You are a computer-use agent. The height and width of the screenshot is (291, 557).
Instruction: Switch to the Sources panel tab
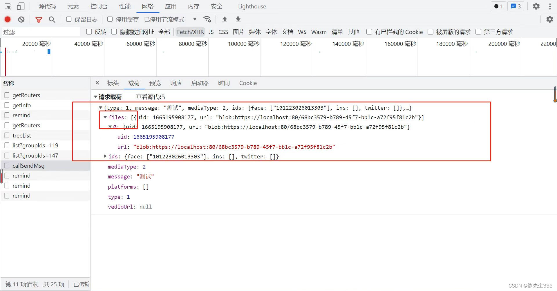pos(47,6)
